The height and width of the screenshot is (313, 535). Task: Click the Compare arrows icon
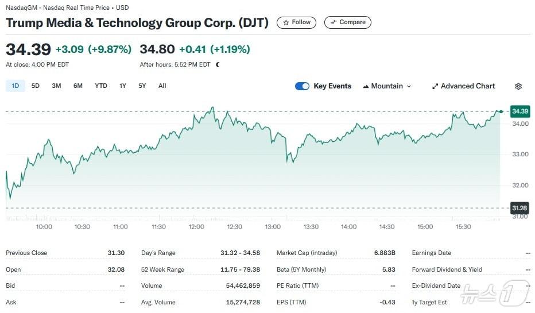[334, 22]
